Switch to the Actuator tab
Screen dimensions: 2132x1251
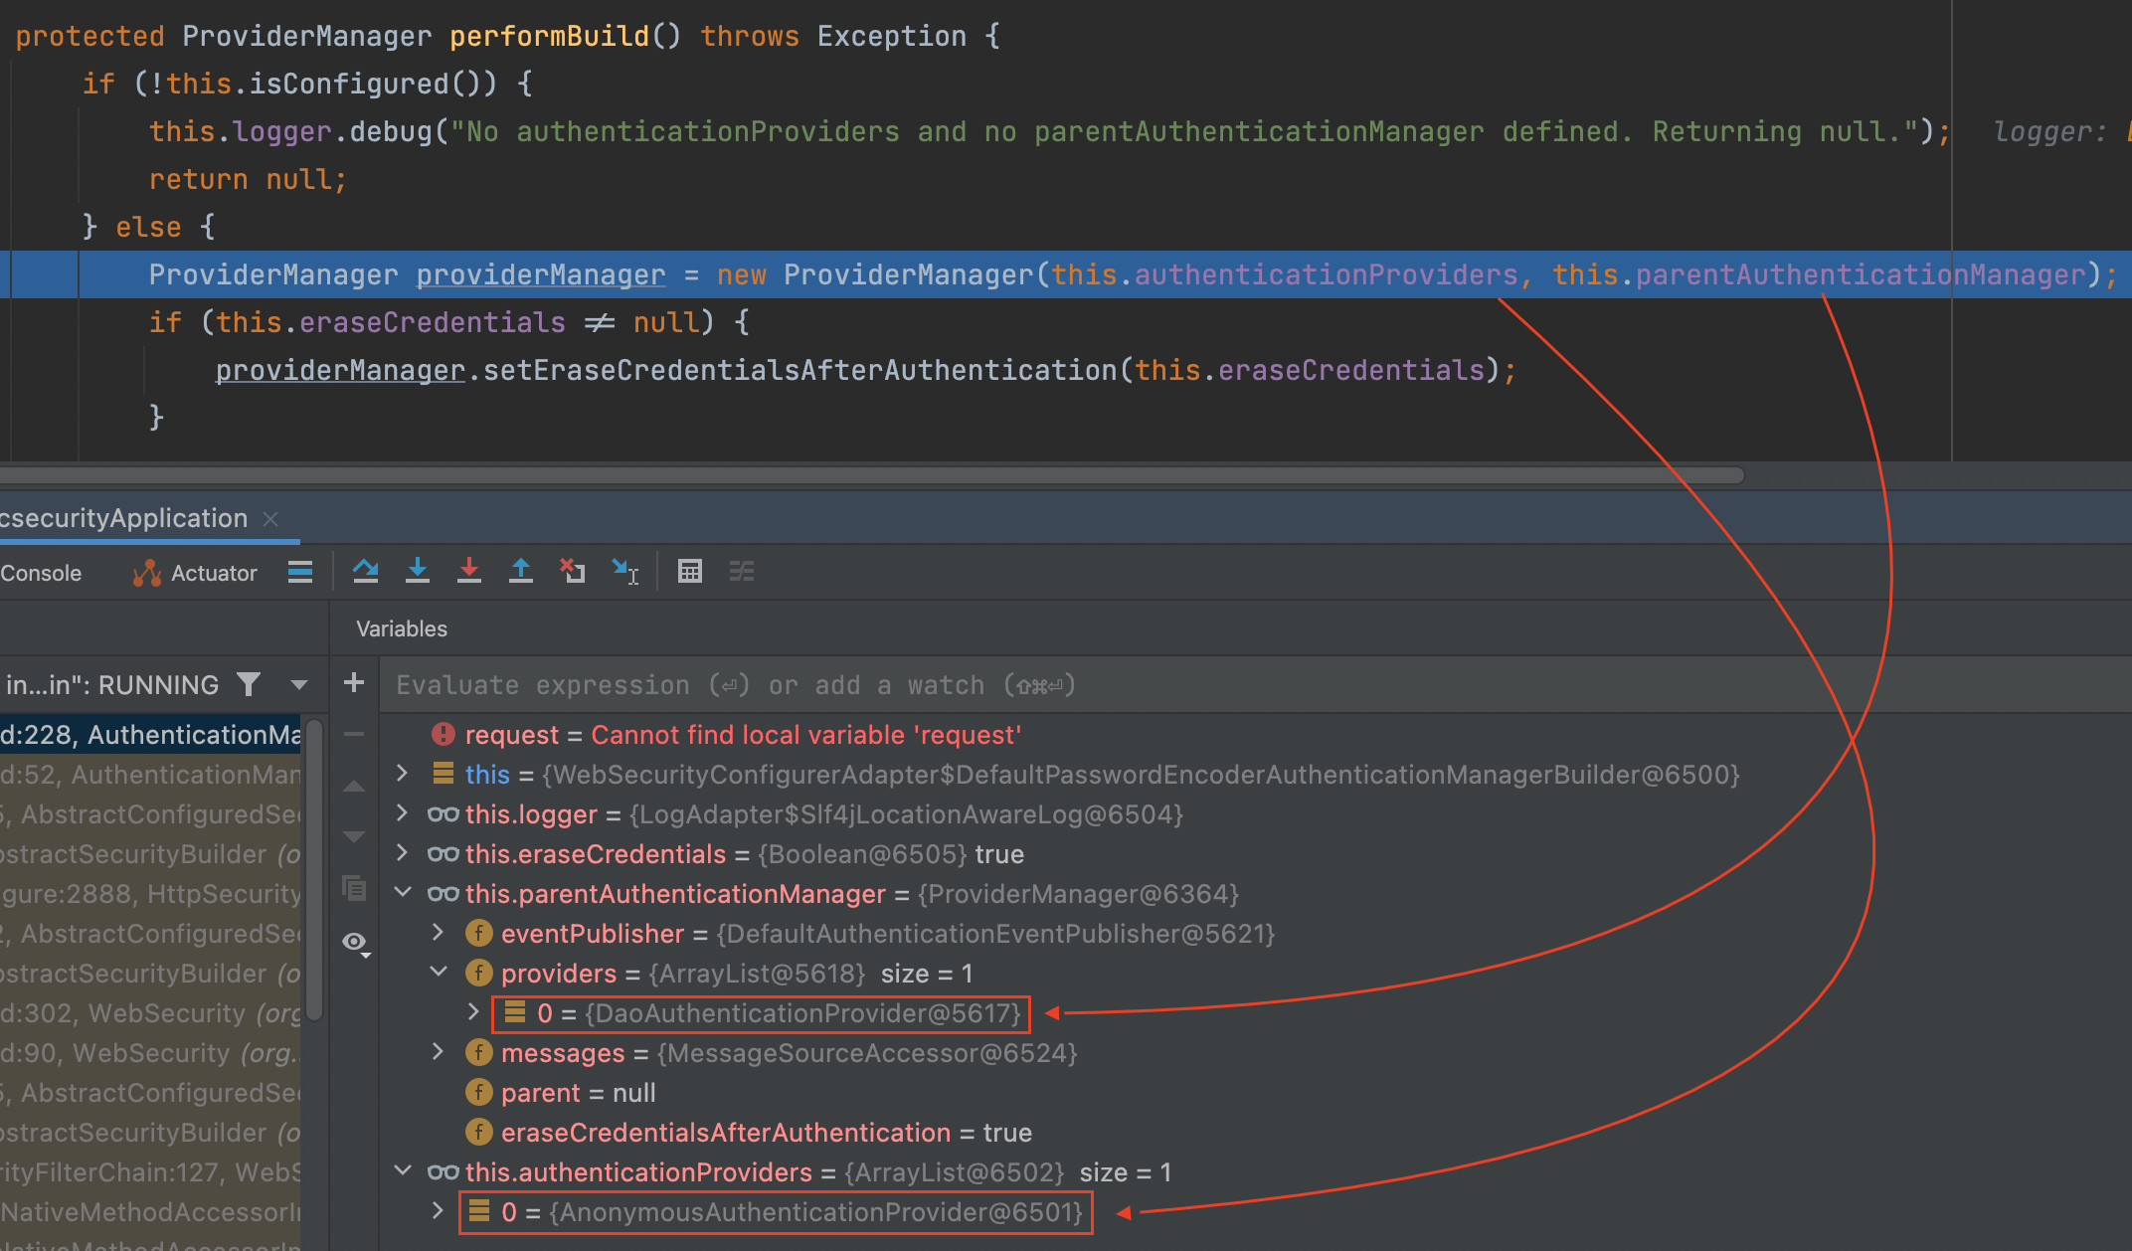coord(196,573)
